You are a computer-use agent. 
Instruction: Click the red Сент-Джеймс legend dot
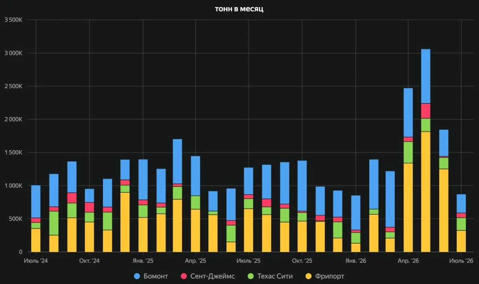[x=184, y=276]
